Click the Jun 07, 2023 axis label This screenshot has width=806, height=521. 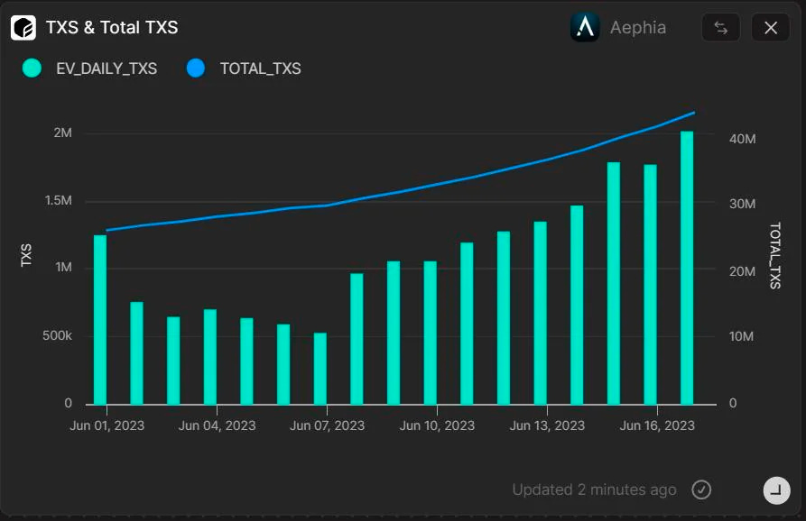(327, 425)
